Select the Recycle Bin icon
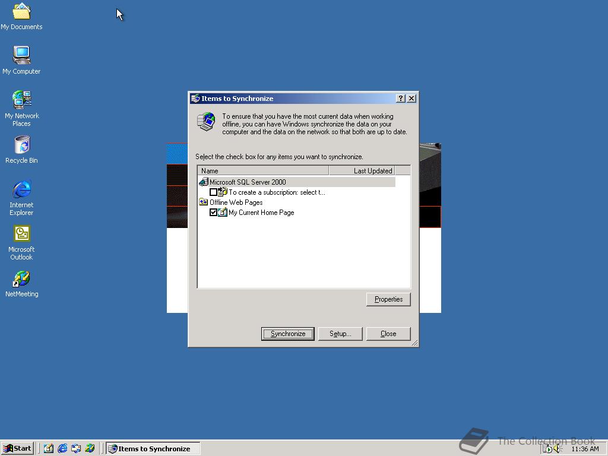This screenshot has width=608, height=456. 21,150
